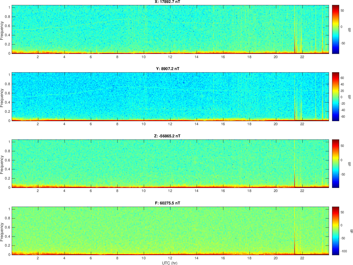The image size is (353, 265).
Task: Click the F total field colorbar
Action: click(x=335, y=231)
